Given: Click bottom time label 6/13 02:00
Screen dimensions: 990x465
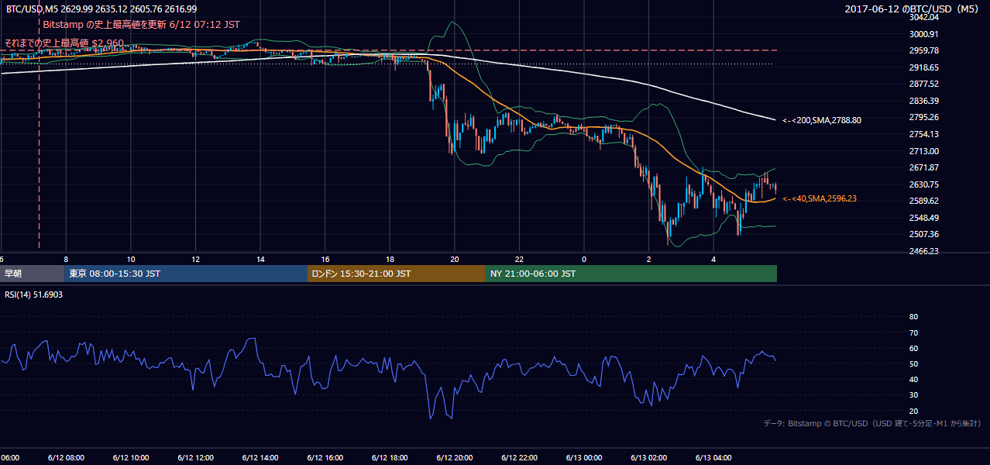Looking at the screenshot, I should pos(649,457).
